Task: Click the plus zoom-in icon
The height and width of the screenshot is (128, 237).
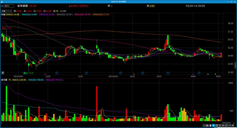Action: (233, 125)
